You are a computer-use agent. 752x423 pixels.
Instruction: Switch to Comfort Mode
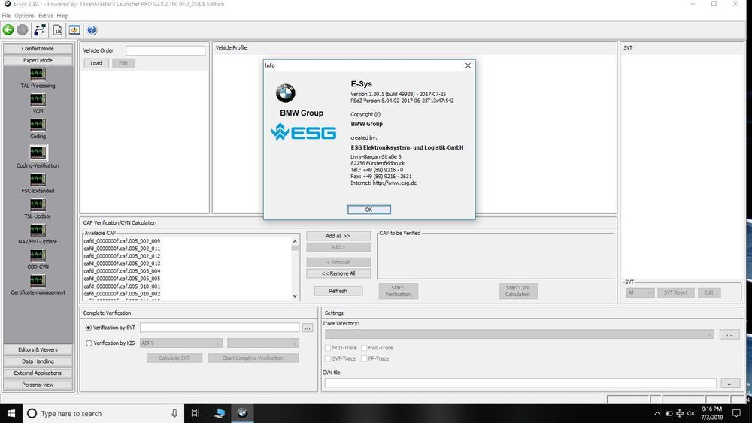pos(38,48)
